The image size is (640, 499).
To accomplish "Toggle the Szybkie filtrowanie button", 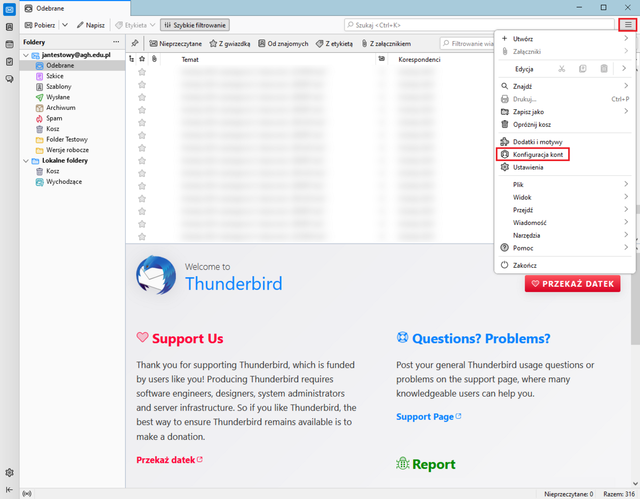I will tap(195, 25).
